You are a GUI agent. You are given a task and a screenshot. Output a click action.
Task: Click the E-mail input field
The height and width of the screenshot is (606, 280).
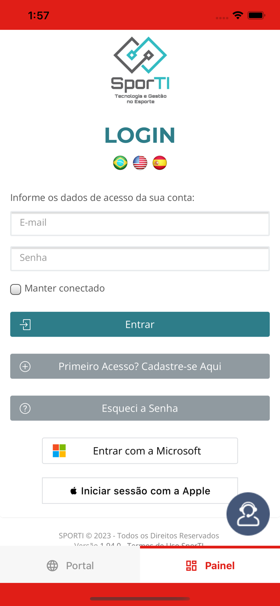click(x=140, y=224)
